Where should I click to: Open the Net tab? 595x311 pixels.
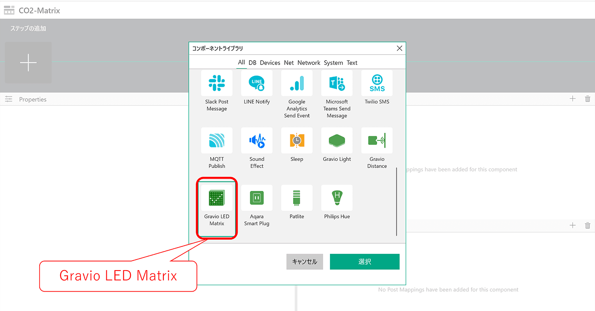click(x=289, y=63)
